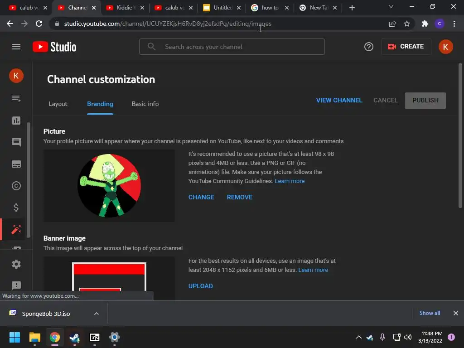Open the account avatar K in header
The width and height of the screenshot is (464, 348).
[x=446, y=47]
